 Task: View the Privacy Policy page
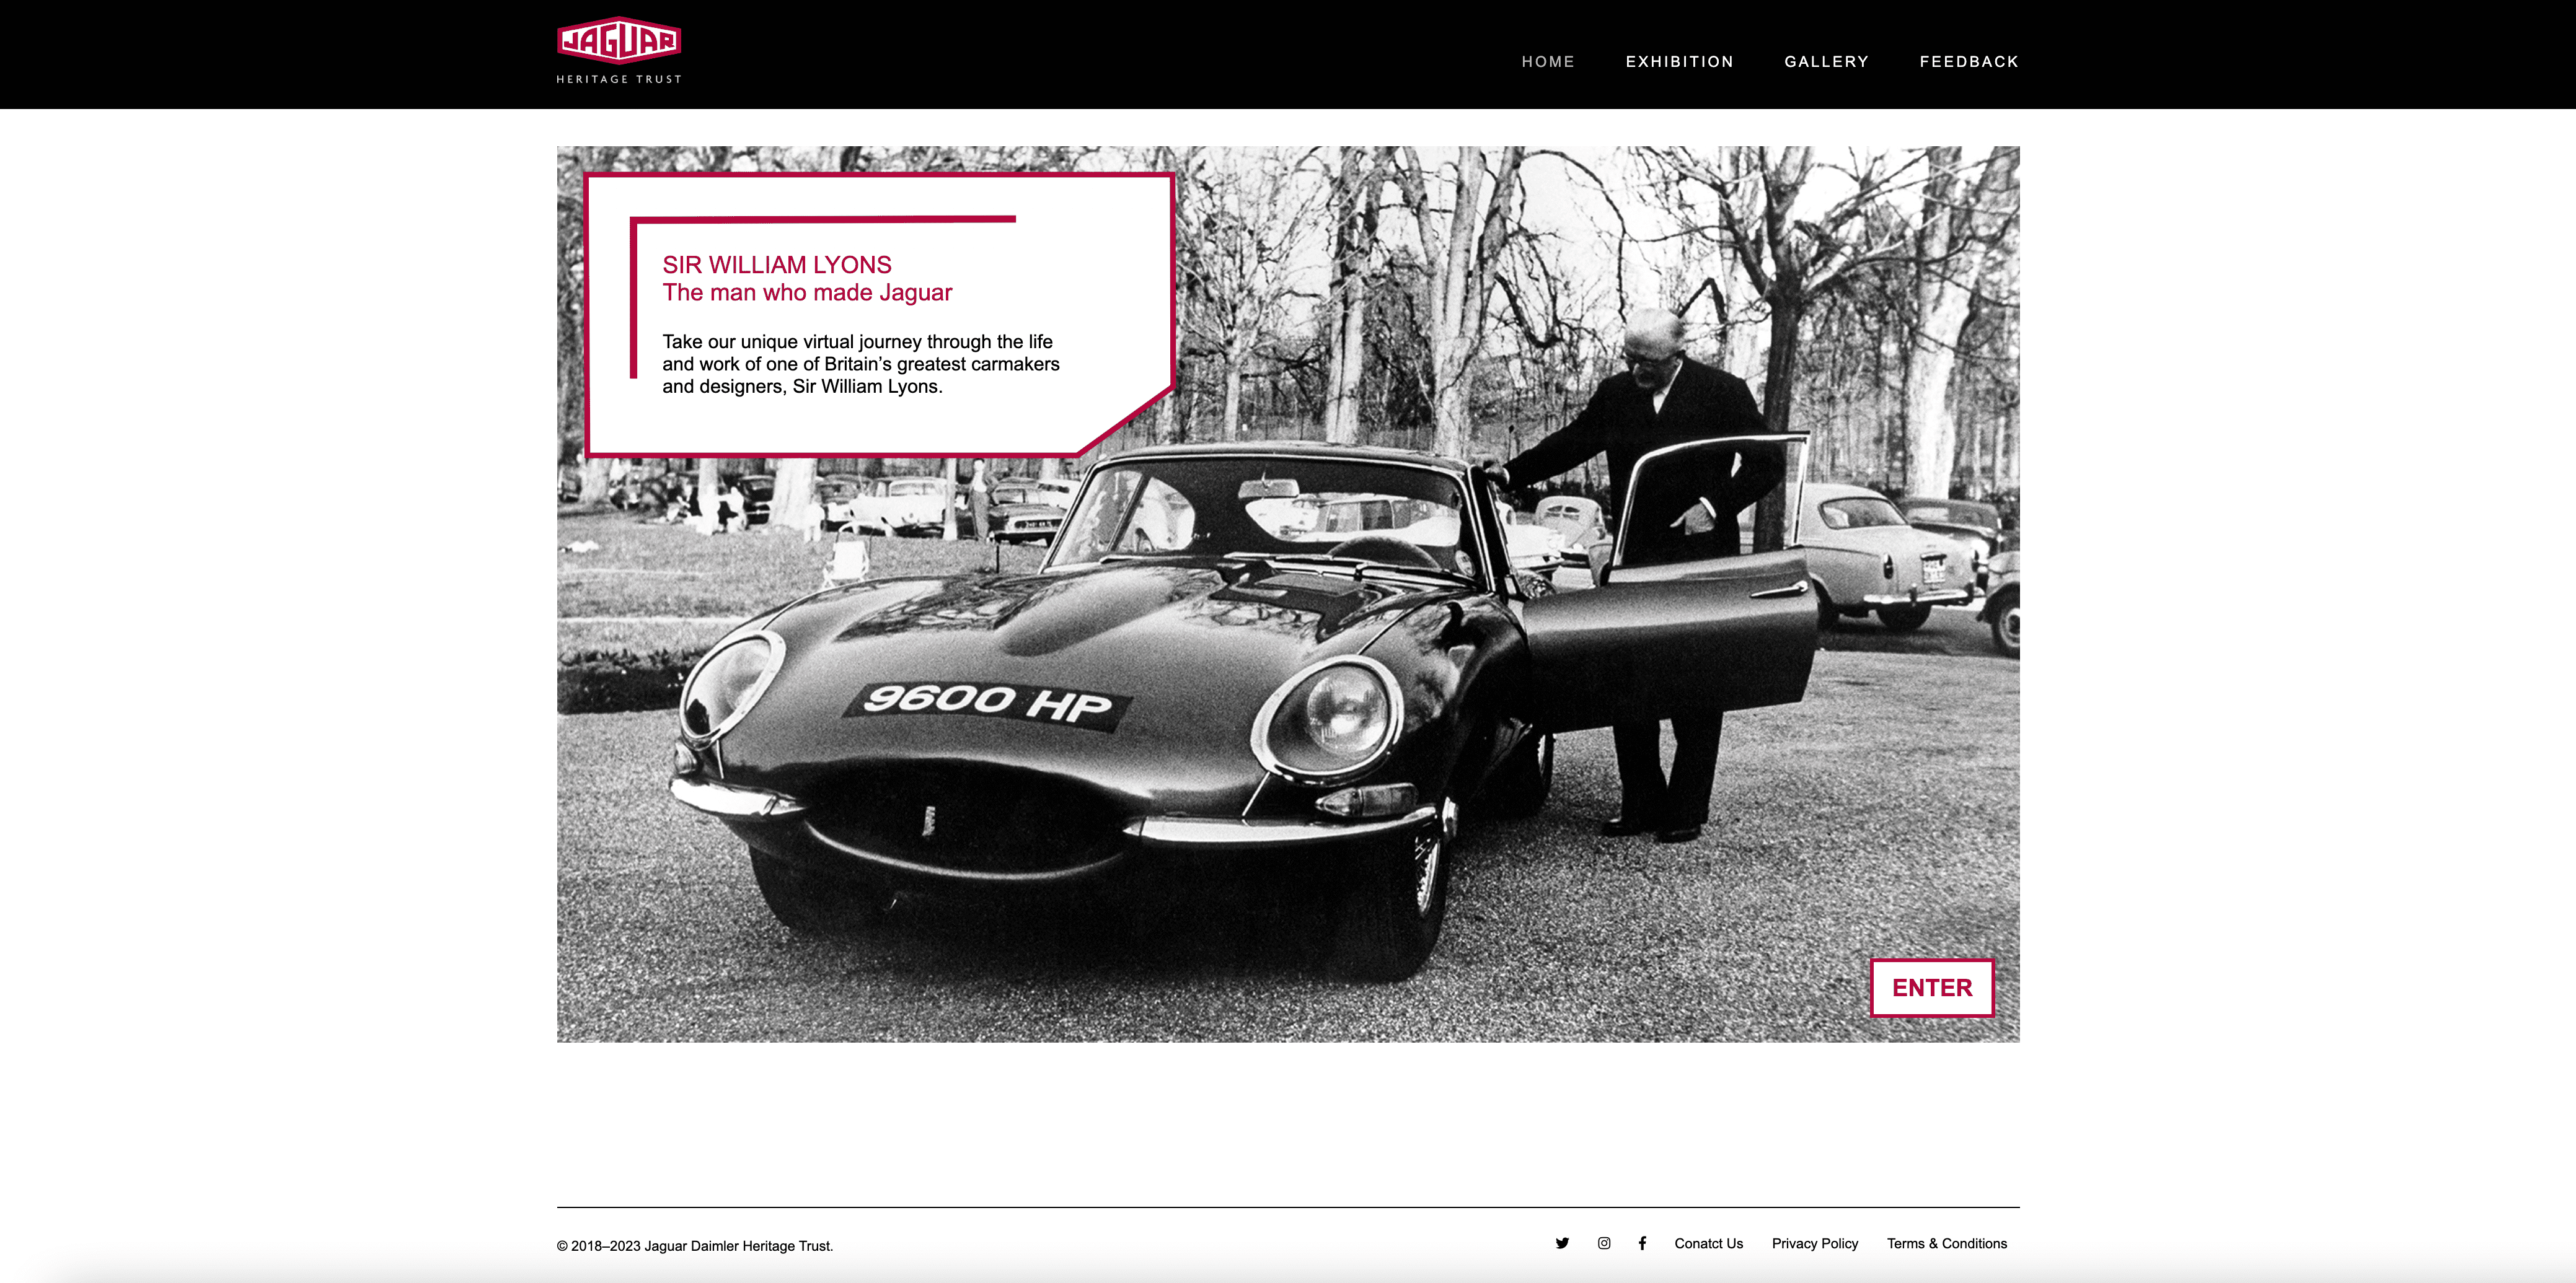point(1815,1243)
